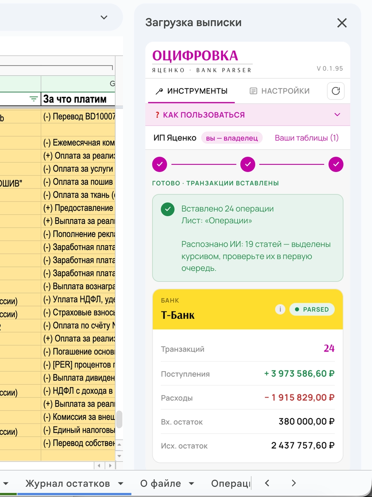
Task: Expand the collapsed toolbar chevron
Action: pos(104,17)
